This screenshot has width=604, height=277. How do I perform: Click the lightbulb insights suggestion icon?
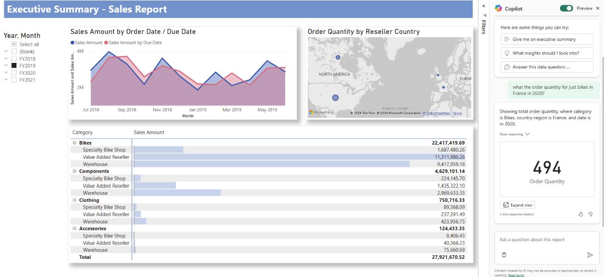tap(506, 53)
